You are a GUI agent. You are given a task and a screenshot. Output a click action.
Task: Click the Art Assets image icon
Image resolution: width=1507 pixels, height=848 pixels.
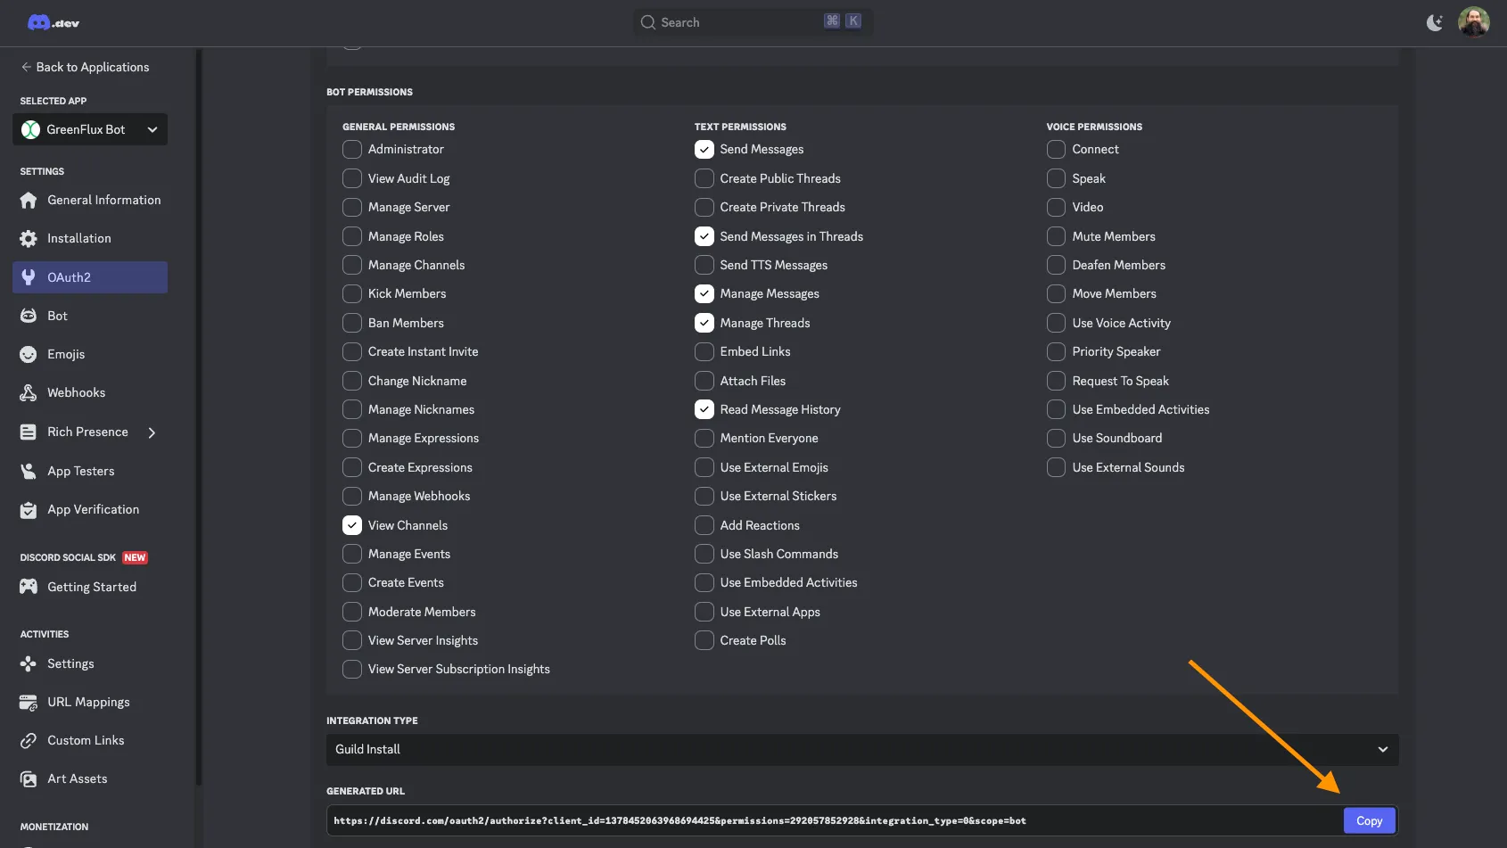(29, 778)
